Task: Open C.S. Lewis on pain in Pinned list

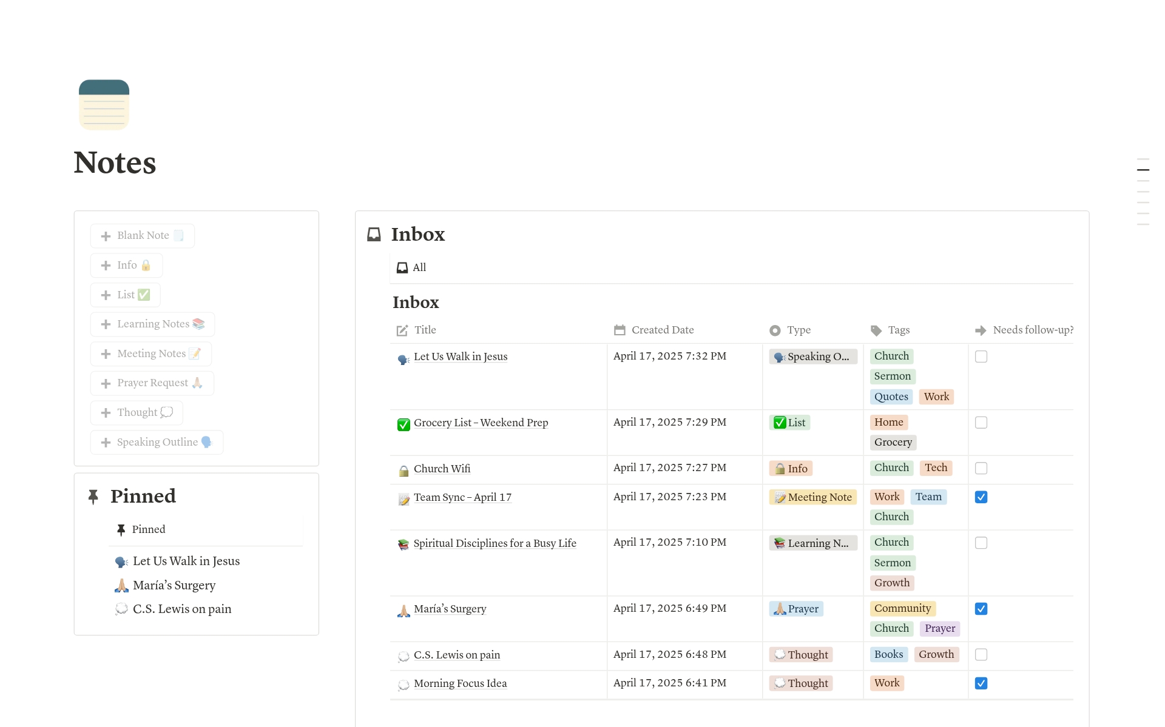Action: pyautogui.click(x=182, y=609)
